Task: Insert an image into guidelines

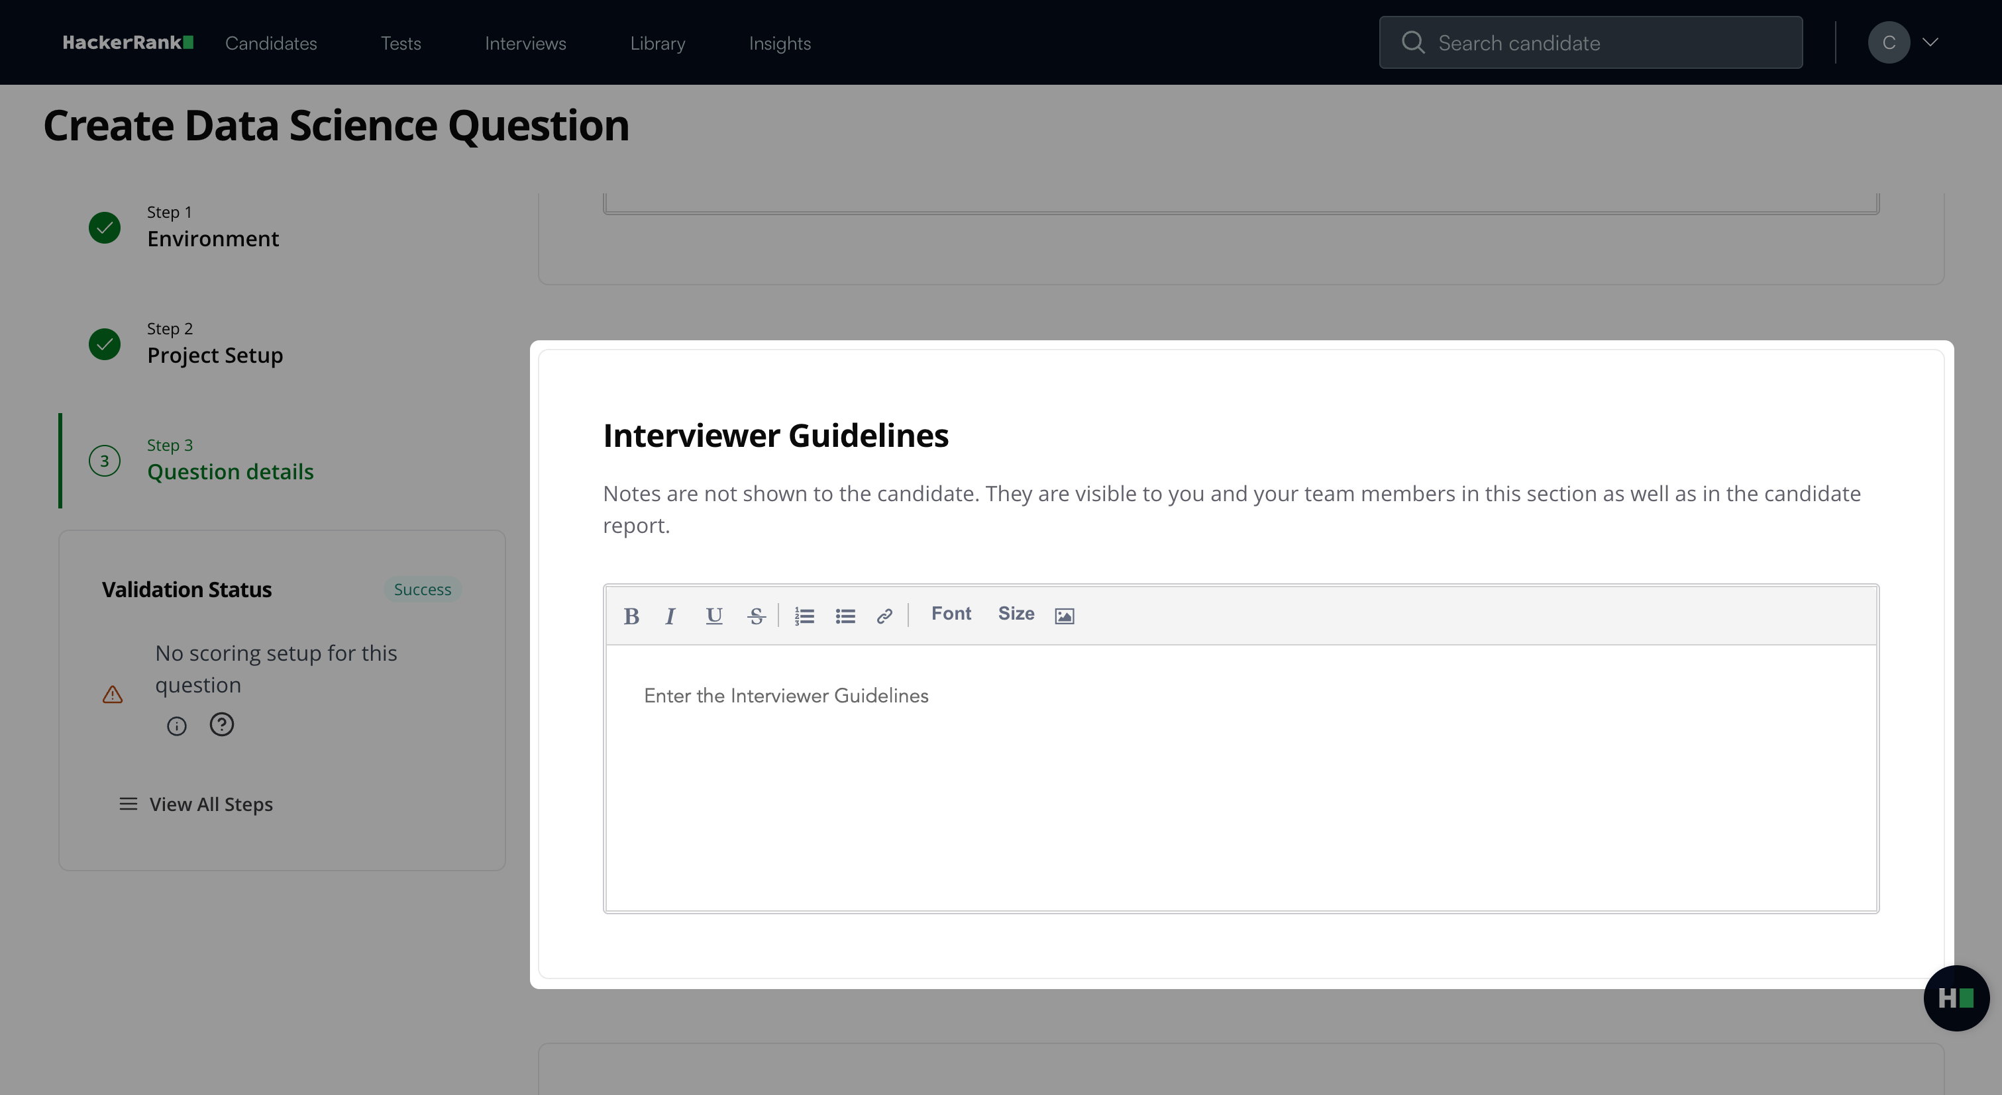Action: pyautogui.click(x=1064, y=616)
